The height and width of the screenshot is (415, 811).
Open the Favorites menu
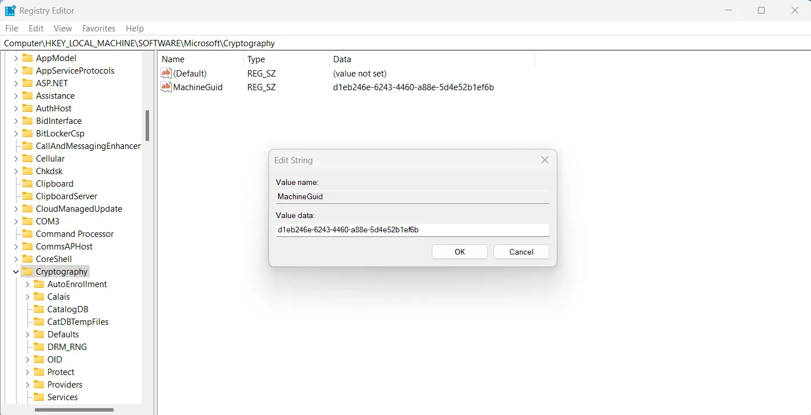[99, 28]
